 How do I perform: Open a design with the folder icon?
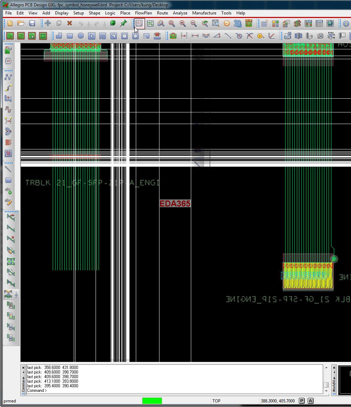tap(21, 23)
